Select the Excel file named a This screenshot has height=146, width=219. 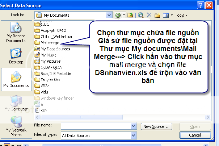pyautogui.click(x=39, y=104)
